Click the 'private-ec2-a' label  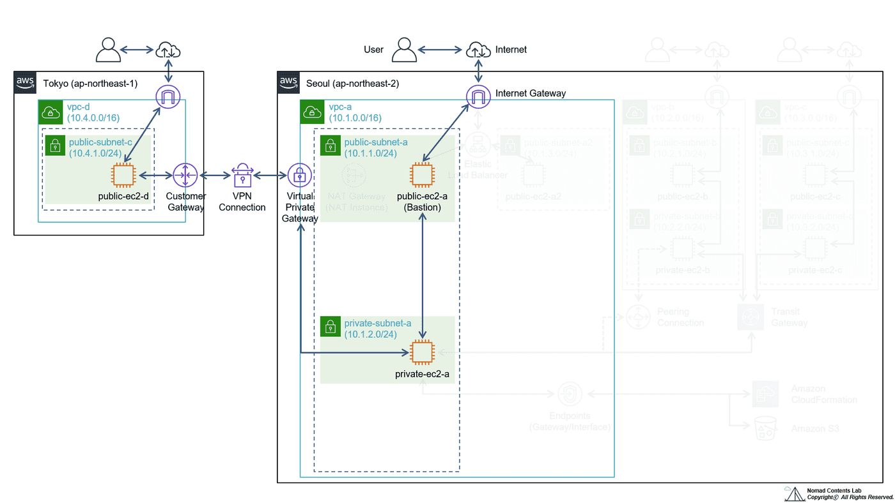pyautogui.click(x=421, y=374)
